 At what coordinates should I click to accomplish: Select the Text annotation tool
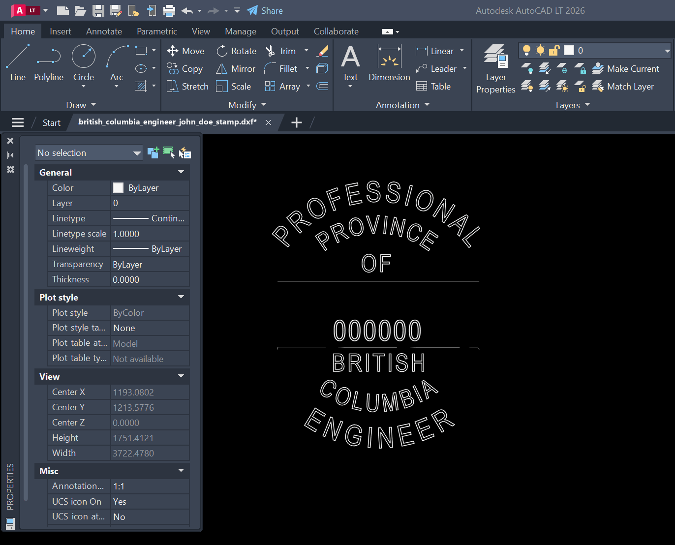pyautogui.click(x=350, y=62)
